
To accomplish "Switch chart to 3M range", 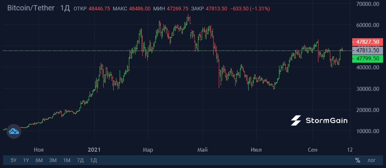I will (x=53, y=160).
